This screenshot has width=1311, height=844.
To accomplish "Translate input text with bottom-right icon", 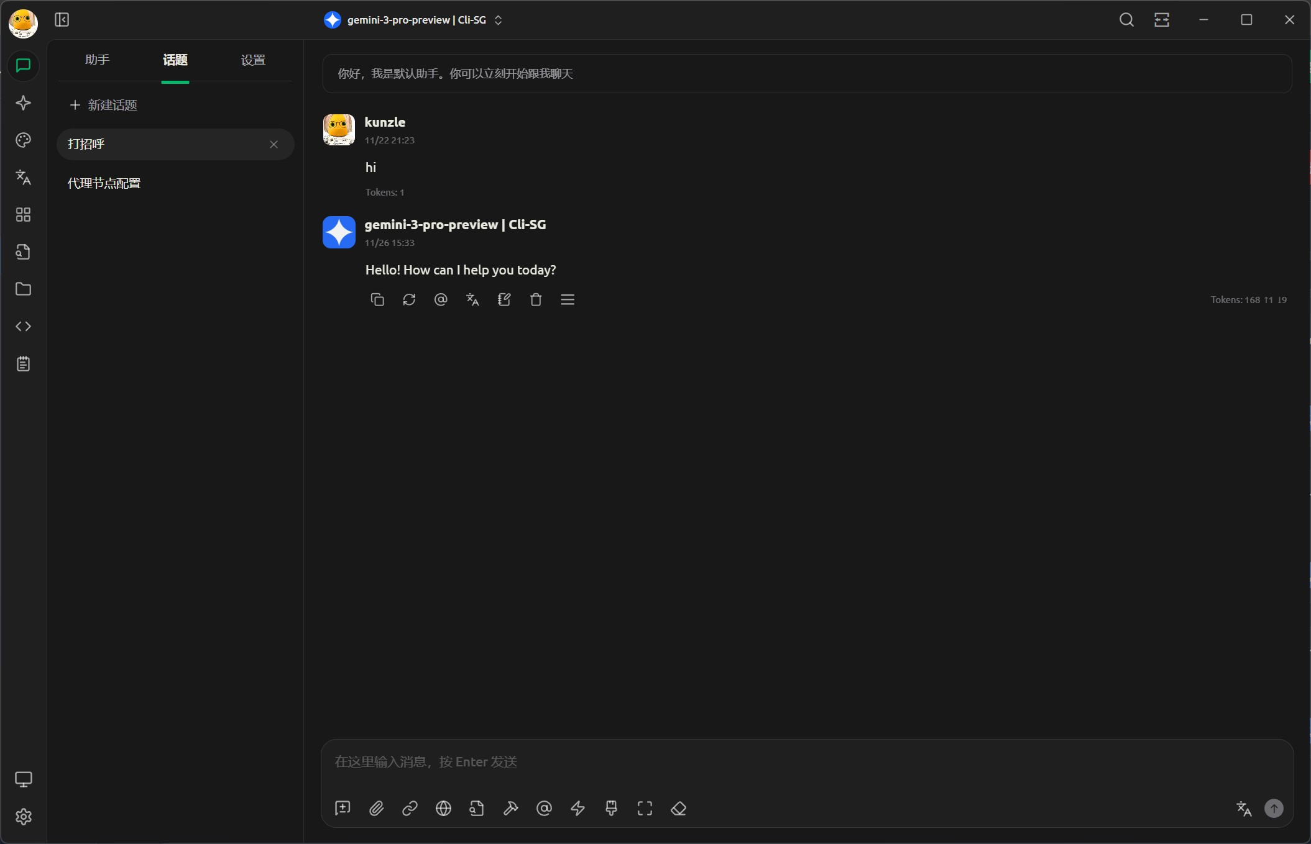I will click(x=1243, y=808).
